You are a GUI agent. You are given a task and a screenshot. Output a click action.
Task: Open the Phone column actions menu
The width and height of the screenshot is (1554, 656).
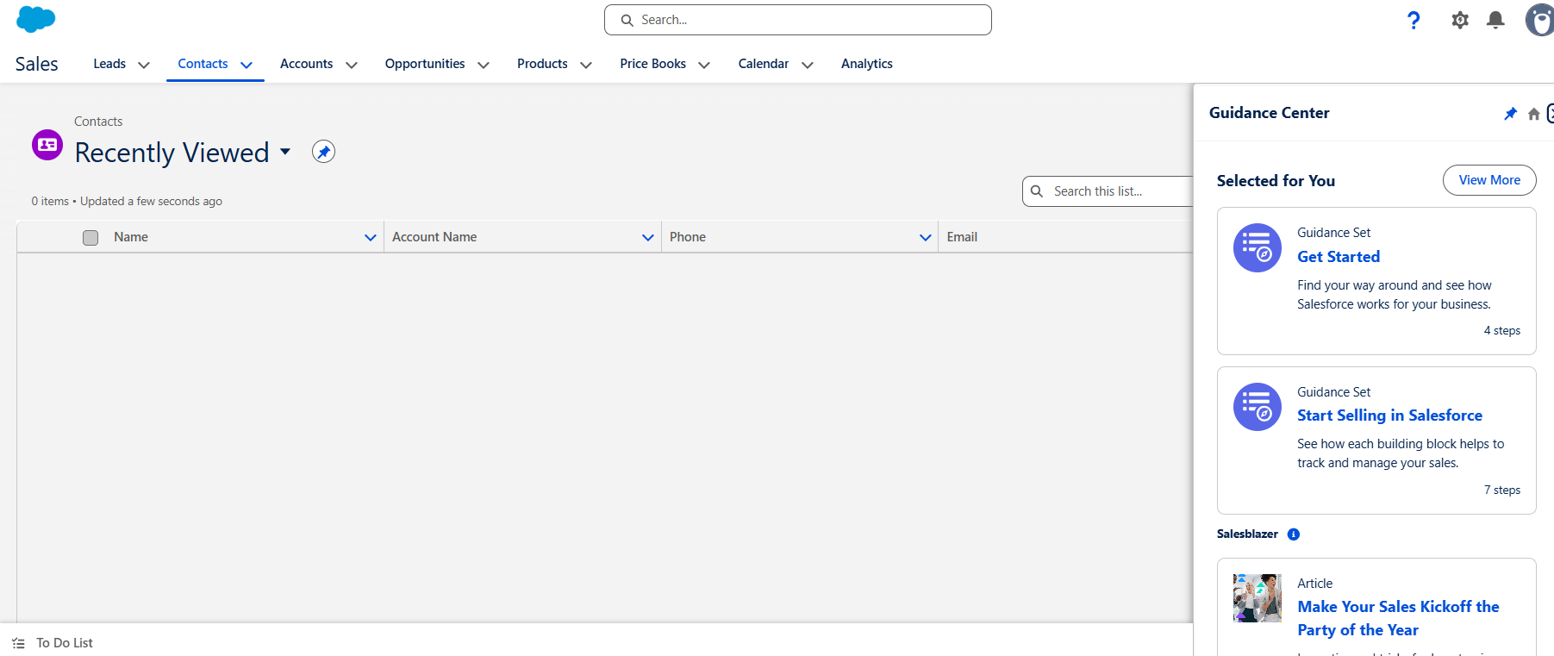click(926, 237)
